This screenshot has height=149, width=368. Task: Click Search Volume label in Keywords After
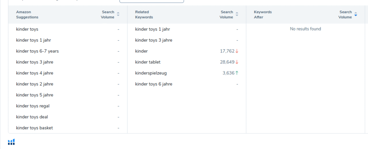(x=345, y=15)
